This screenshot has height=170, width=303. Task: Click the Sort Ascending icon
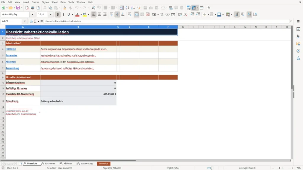pos(127,8)
